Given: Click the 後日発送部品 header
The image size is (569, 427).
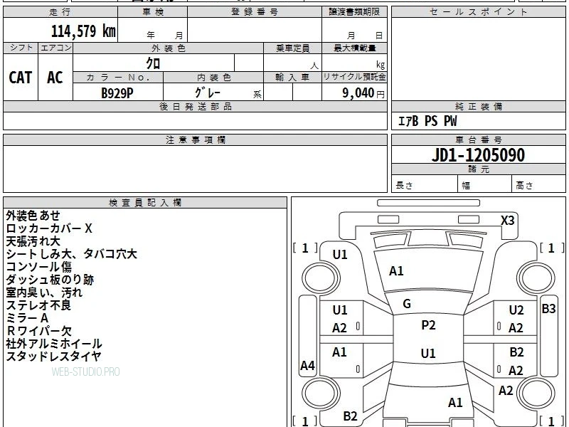Looking at the screenshot, I should tap(195, 106).
